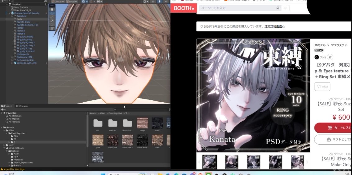Click the 3Dモデル category breadcrumb
This screenshot has width=352, height=175.
[x=320, y=45]
